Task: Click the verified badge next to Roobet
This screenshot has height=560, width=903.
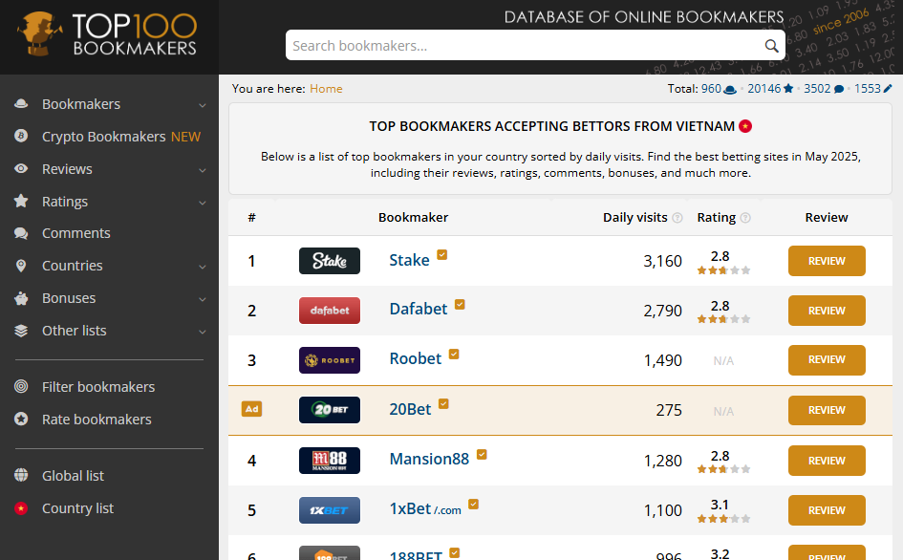Action: [454, 354]
